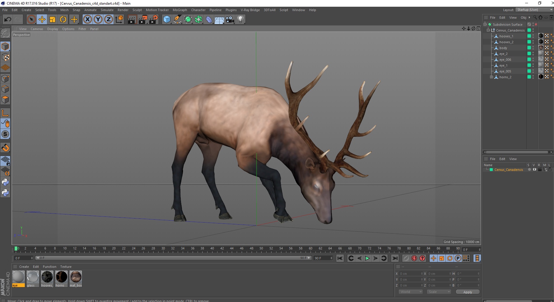Add a Camera object

(230, 20)
